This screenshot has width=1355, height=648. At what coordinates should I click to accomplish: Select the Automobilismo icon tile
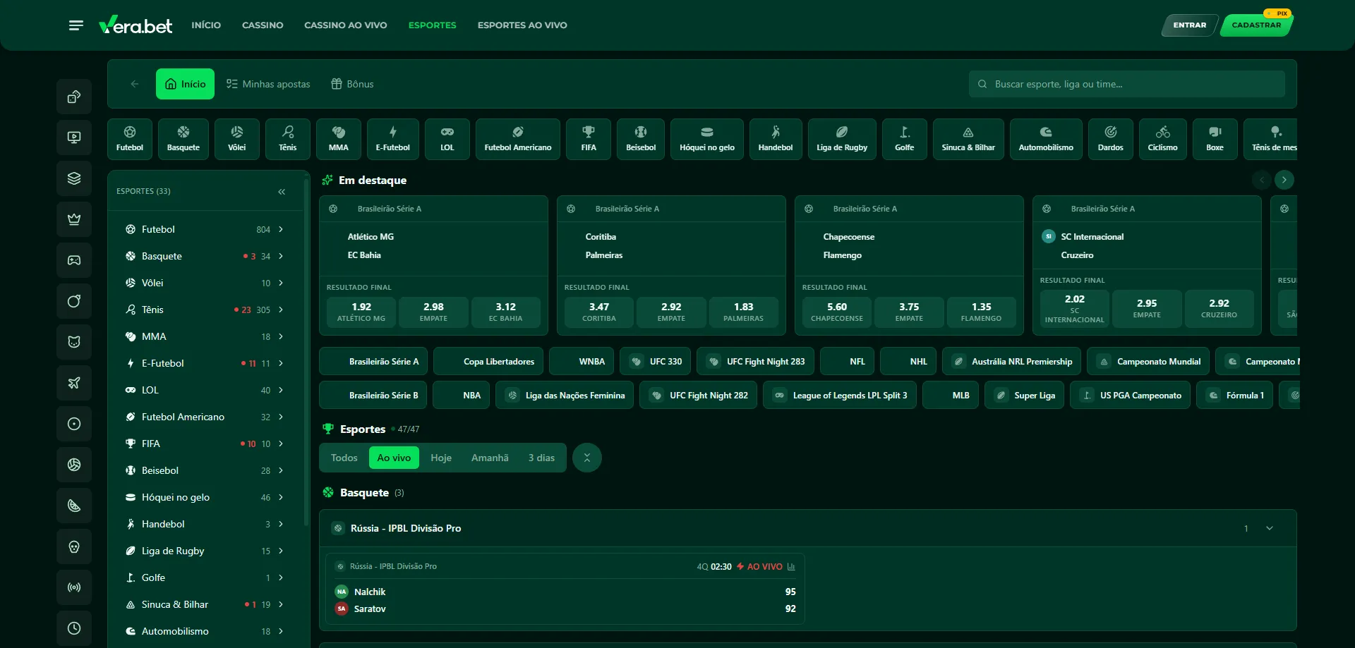tap(1046, 139)
